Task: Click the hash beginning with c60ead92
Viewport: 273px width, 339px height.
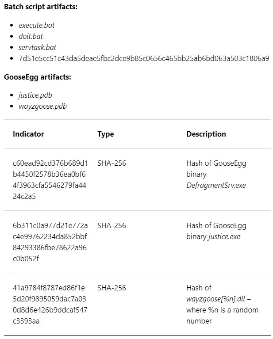Action: coord(50,180)
